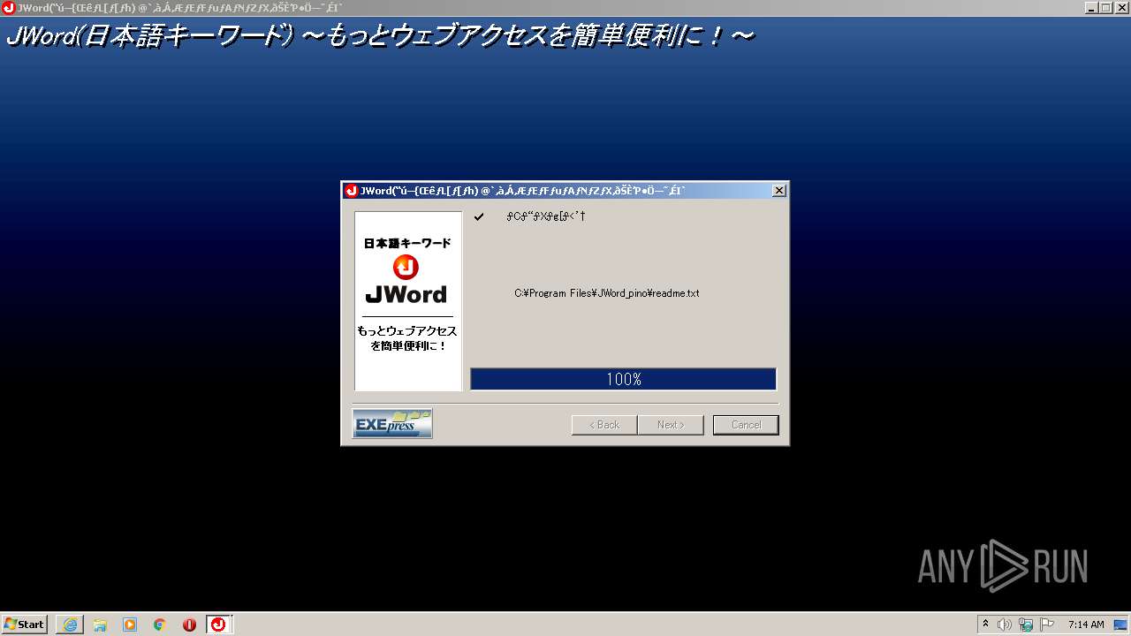Select the JWord installer taskbar button
This screenshot has width=1131, height=636.
pos(219,625)
